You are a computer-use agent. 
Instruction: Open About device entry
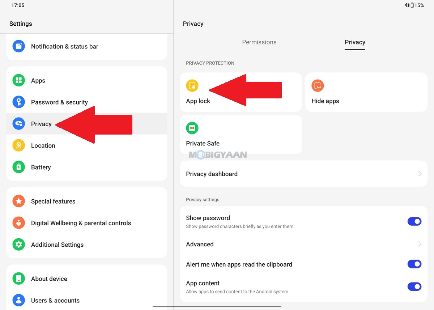(49, 279)
